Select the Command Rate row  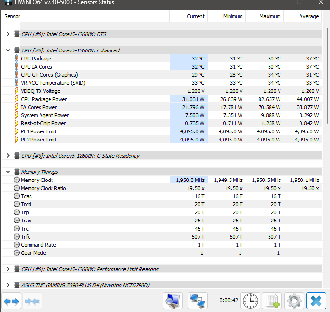(x=162, y=245)
